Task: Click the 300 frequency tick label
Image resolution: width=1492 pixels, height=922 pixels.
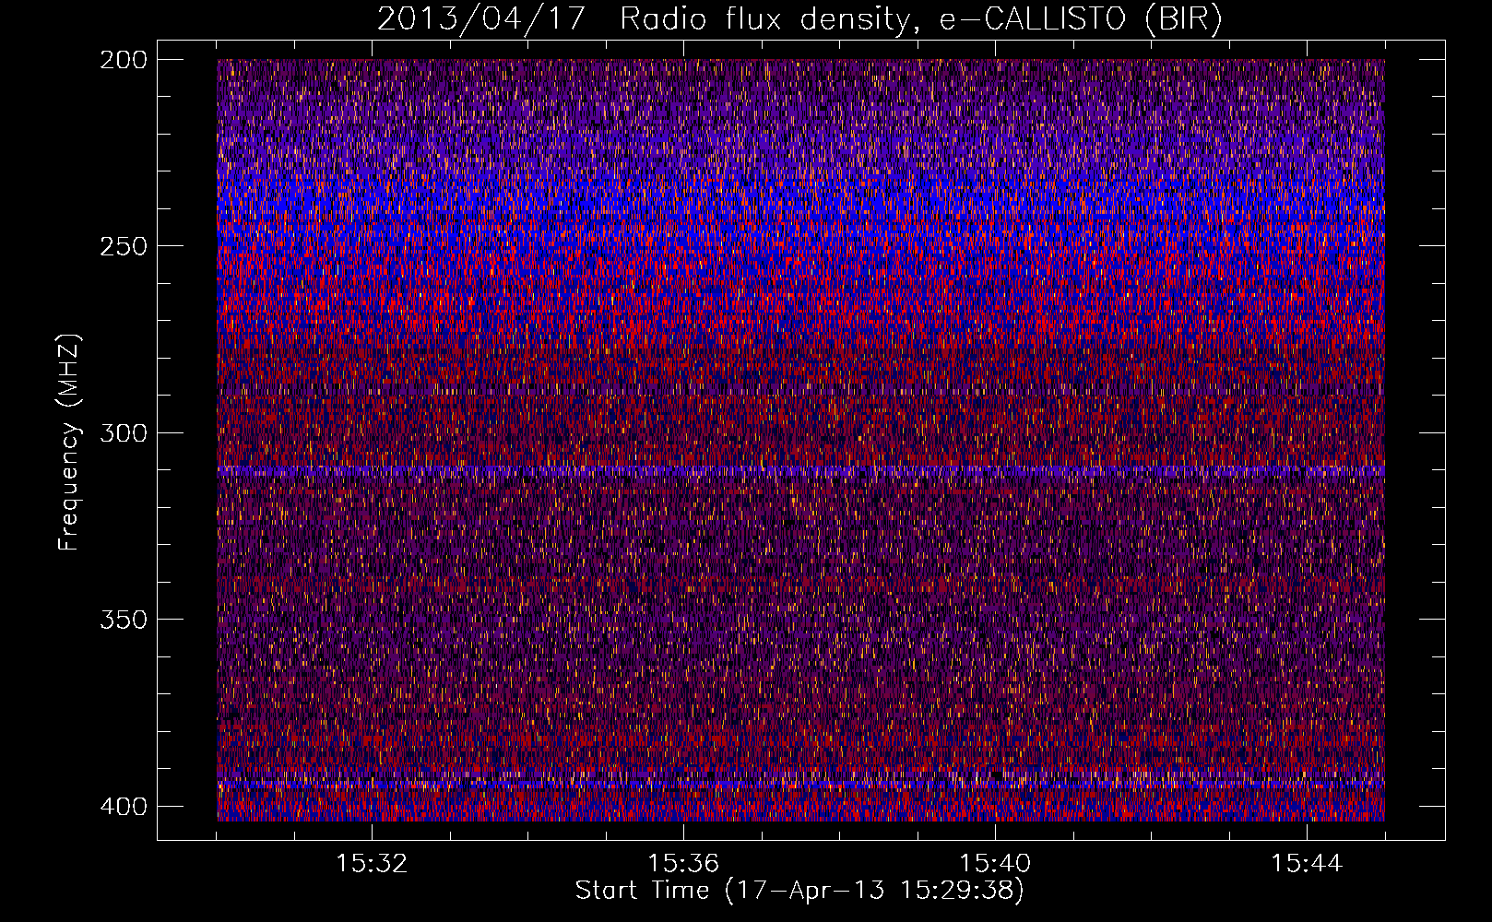Action: point(123,433)
